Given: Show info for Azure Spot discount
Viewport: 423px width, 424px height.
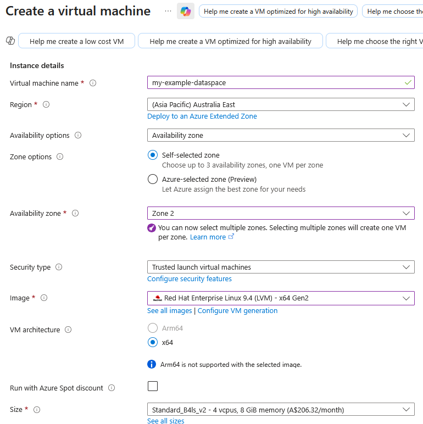Looking at the screenshot, I should 112,388.
